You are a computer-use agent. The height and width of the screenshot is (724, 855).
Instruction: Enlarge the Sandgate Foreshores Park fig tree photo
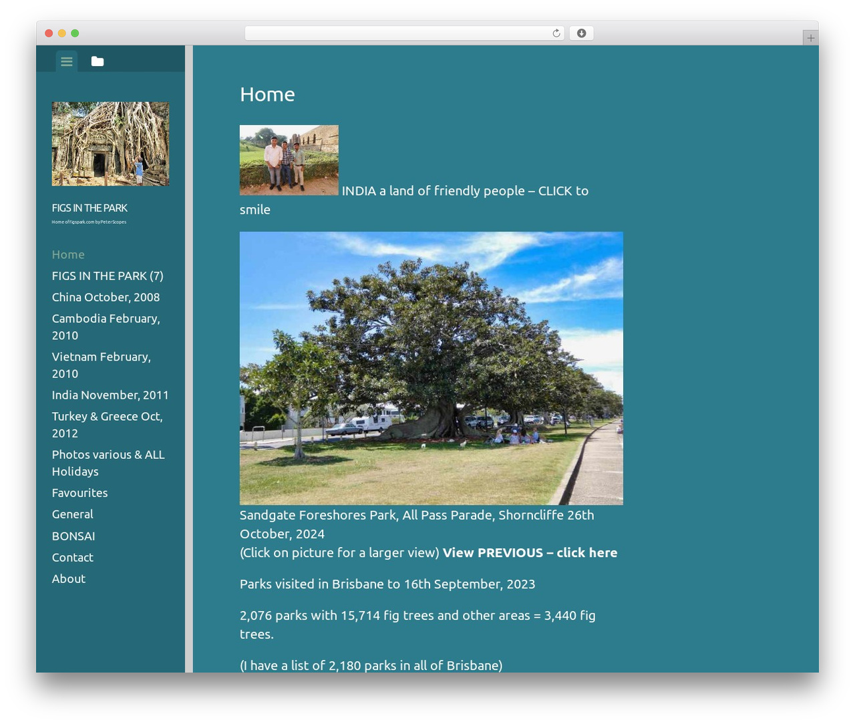(x=432, y=368)
